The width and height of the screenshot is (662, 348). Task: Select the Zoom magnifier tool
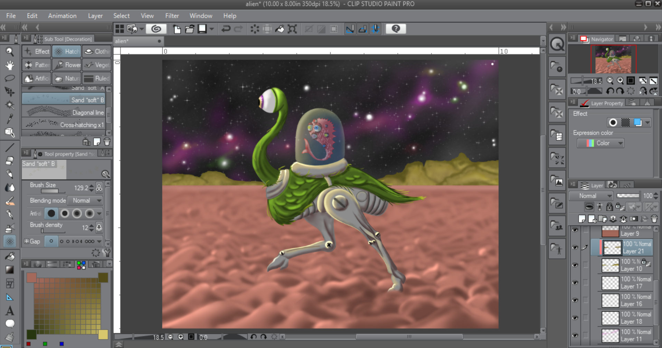click(x=10, y=52)
